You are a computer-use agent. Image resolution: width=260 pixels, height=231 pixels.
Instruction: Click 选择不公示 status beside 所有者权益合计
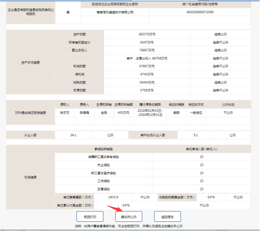click(220, 43)
